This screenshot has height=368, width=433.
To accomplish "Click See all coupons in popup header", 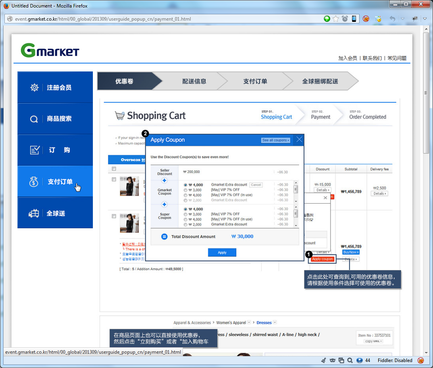I will pyautogui.click(x=275, y=141).
